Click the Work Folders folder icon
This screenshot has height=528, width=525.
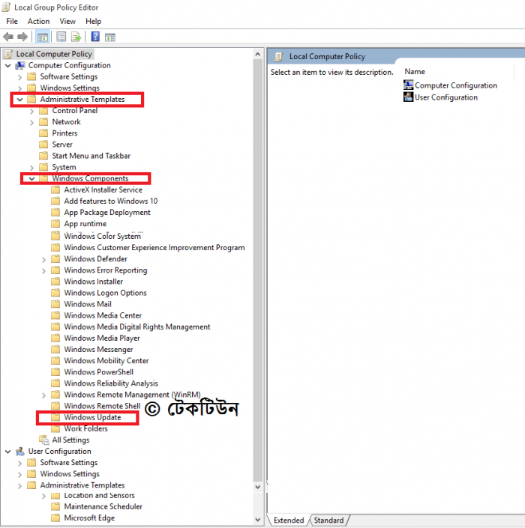[55, 428]
